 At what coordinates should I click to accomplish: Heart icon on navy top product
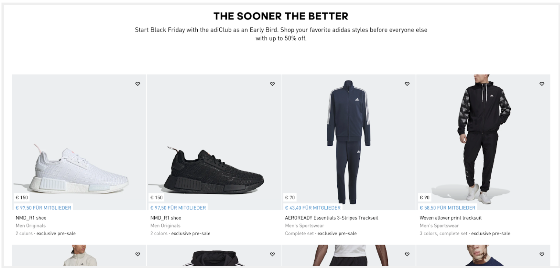(542, 254)
